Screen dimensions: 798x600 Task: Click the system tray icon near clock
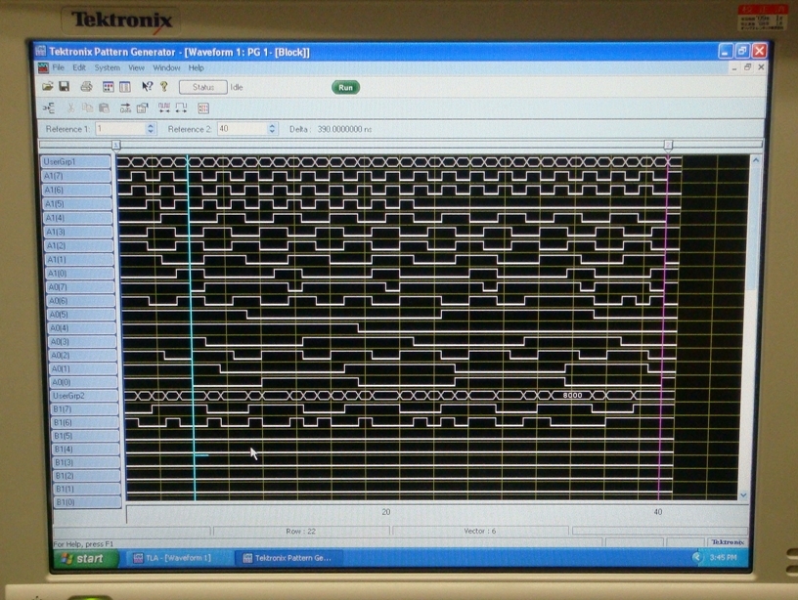pos(696,557)
